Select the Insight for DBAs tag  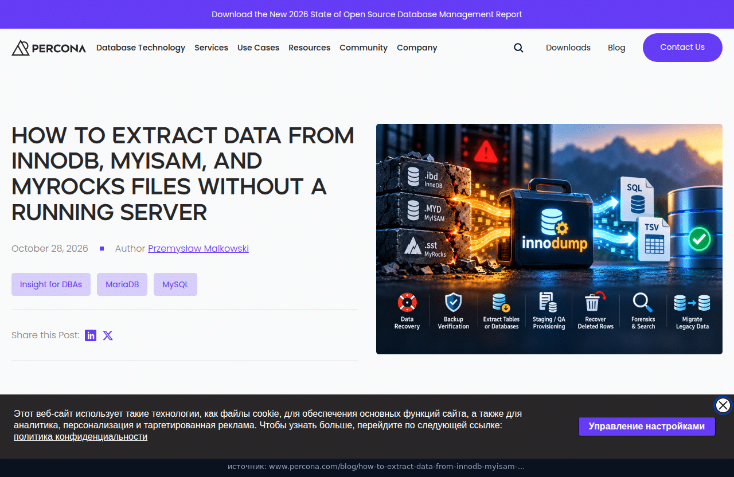click(x=51, y=284)
